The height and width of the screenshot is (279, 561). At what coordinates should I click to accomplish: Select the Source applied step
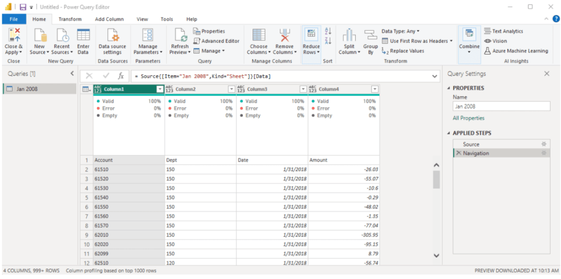[x=471, y=144]
